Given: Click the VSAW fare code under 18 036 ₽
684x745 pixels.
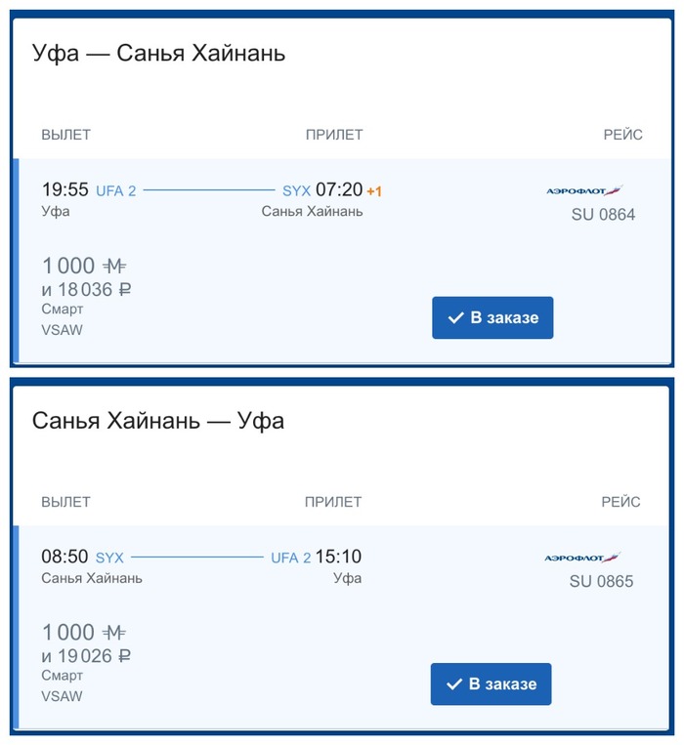Looking at the screenshot, I should (x=63, y=330).
